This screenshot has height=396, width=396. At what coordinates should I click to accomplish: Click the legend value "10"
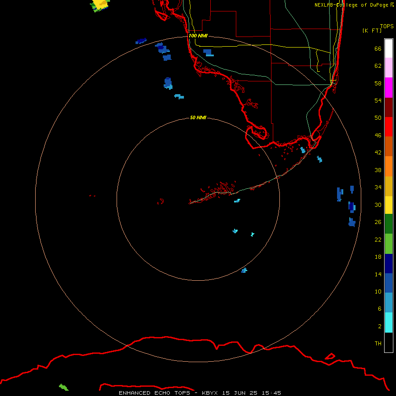click(378, 291)
